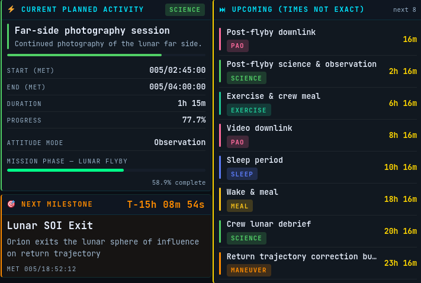Click the PAO tag under Video downlink
The image size is (421, 283).
(237, 142)
